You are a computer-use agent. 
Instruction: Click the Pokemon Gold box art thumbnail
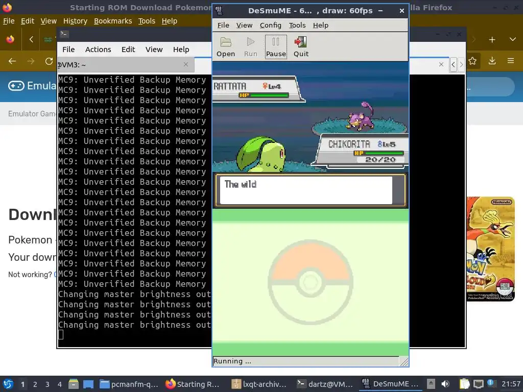click(x=491, y=249)
